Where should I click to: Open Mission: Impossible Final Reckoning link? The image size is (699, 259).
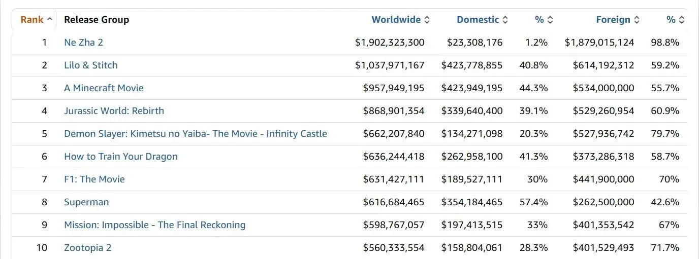point(154,225)
